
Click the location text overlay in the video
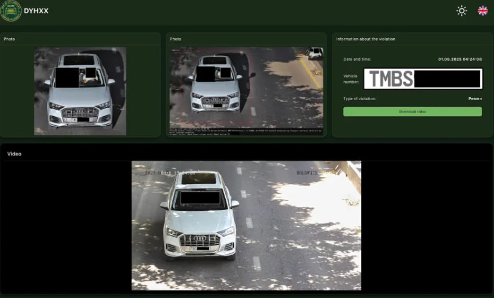[x=307, y=173]
